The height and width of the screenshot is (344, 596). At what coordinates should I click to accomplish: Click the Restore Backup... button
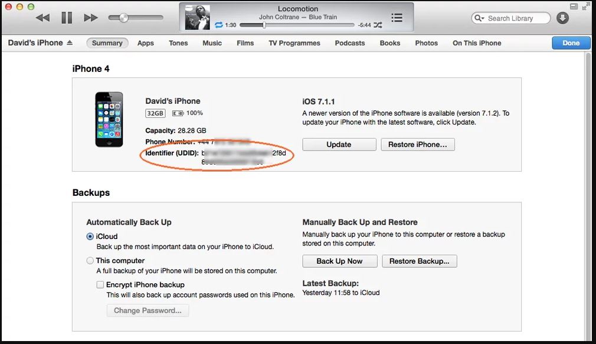click(420, 261)
